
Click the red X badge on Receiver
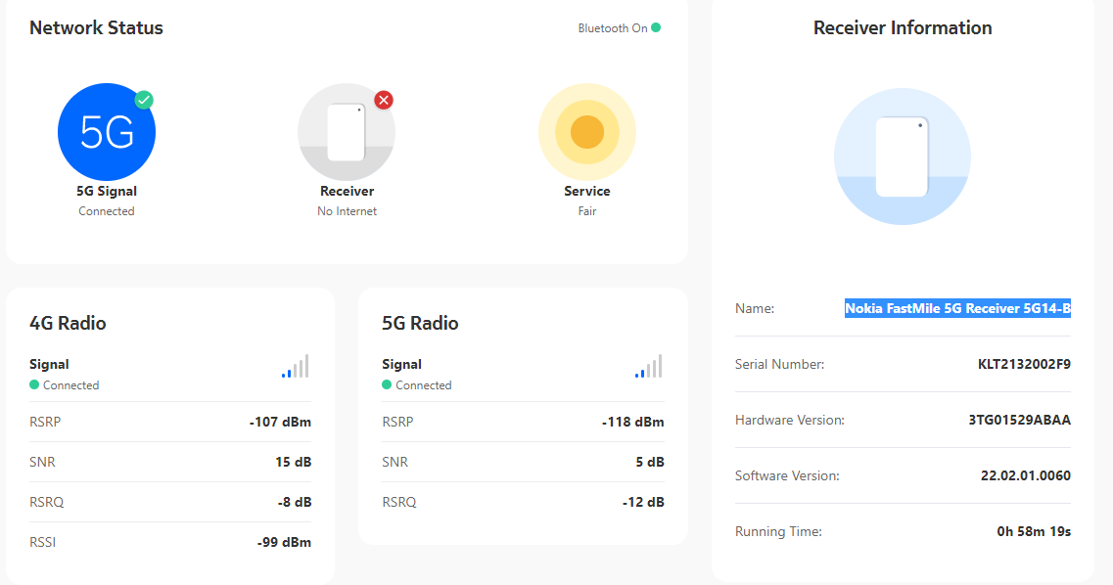pos(384,100)
